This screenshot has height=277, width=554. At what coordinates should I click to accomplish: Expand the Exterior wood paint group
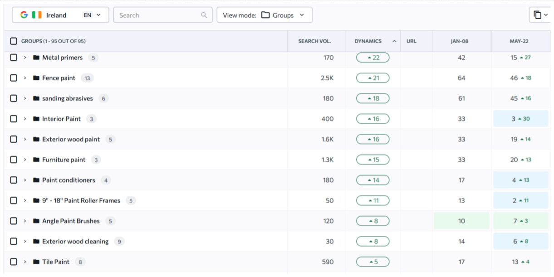[25, 139]
